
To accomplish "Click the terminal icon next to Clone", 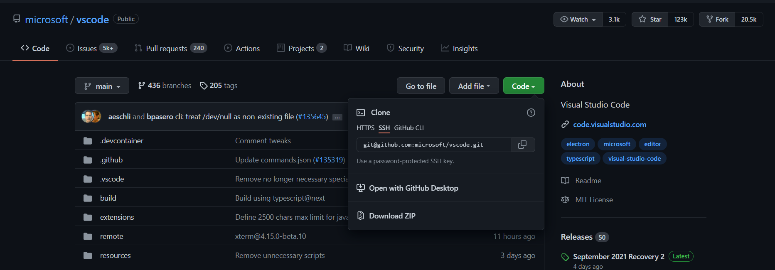I will click(361, 113).
